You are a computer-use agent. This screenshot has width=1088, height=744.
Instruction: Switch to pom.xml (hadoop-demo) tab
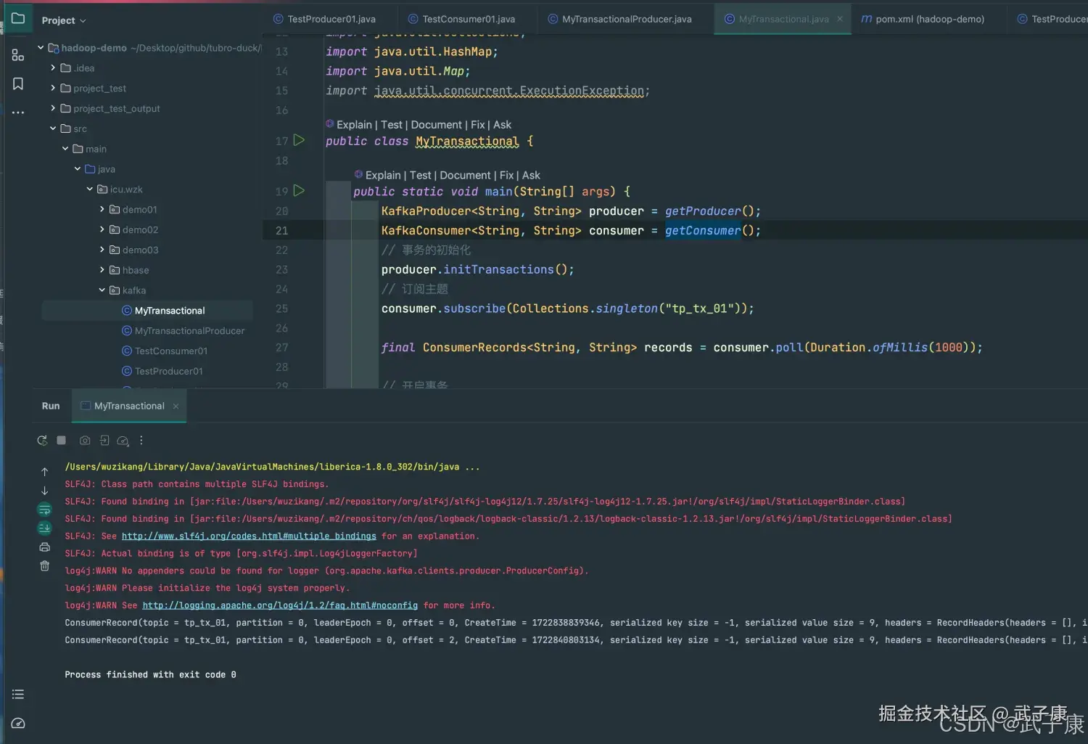pos(923,19)
